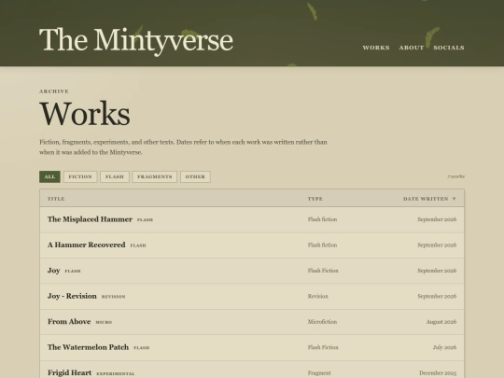
Task: Open the Joy flash fiction entry
Action: pyautogui.click(x=54, y=271)
